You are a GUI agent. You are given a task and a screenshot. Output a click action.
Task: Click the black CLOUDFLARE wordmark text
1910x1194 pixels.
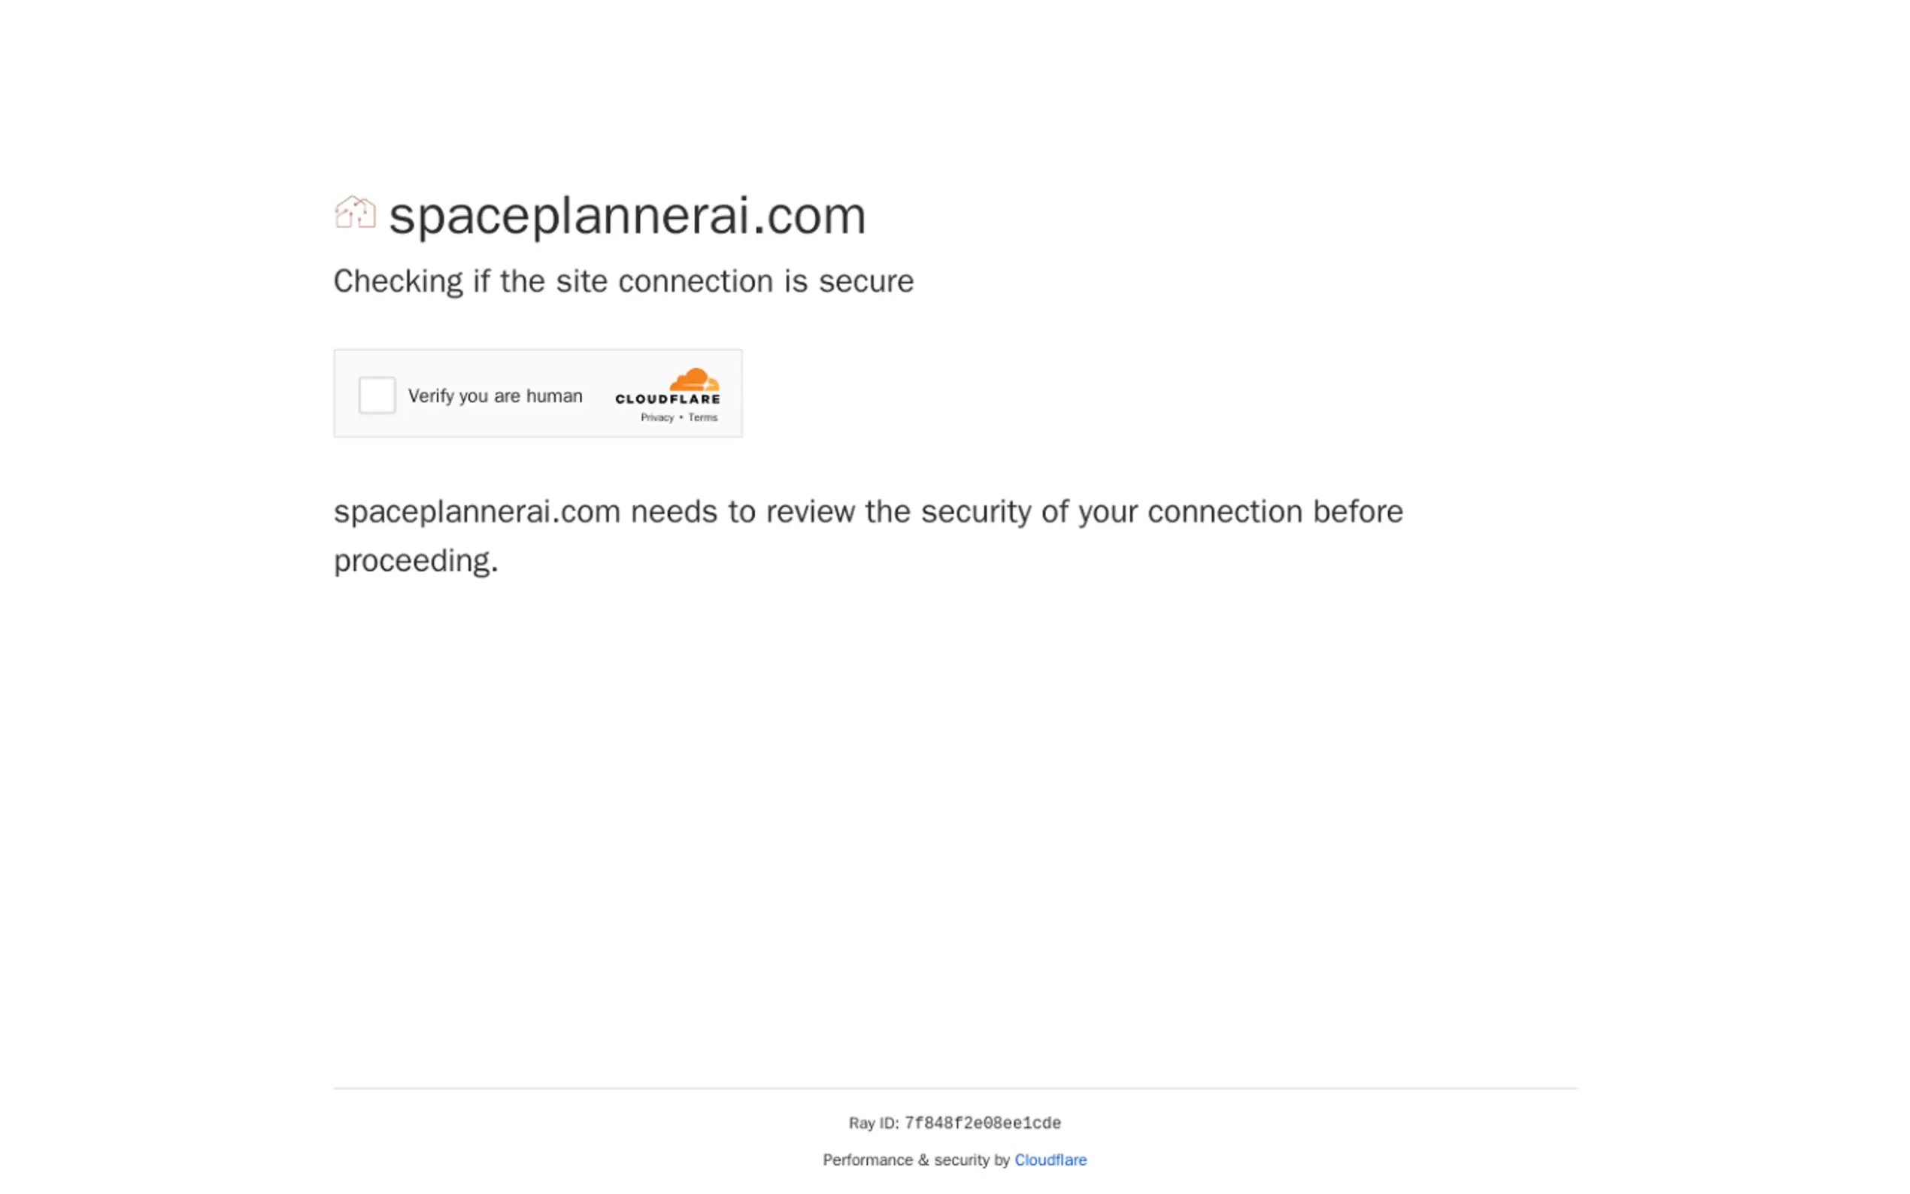tap(667, 399)
